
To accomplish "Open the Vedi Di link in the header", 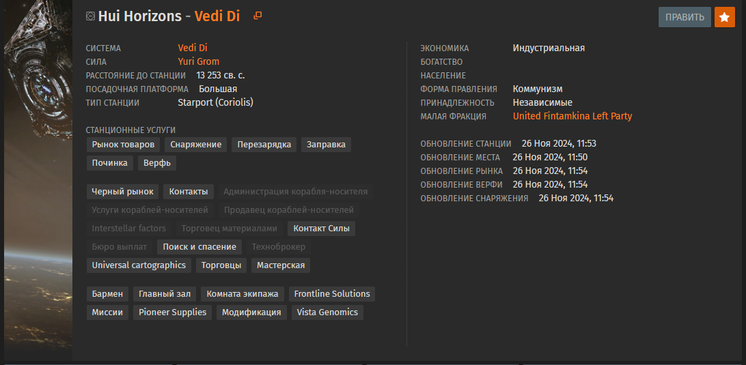I will click(x=217, y=16).
